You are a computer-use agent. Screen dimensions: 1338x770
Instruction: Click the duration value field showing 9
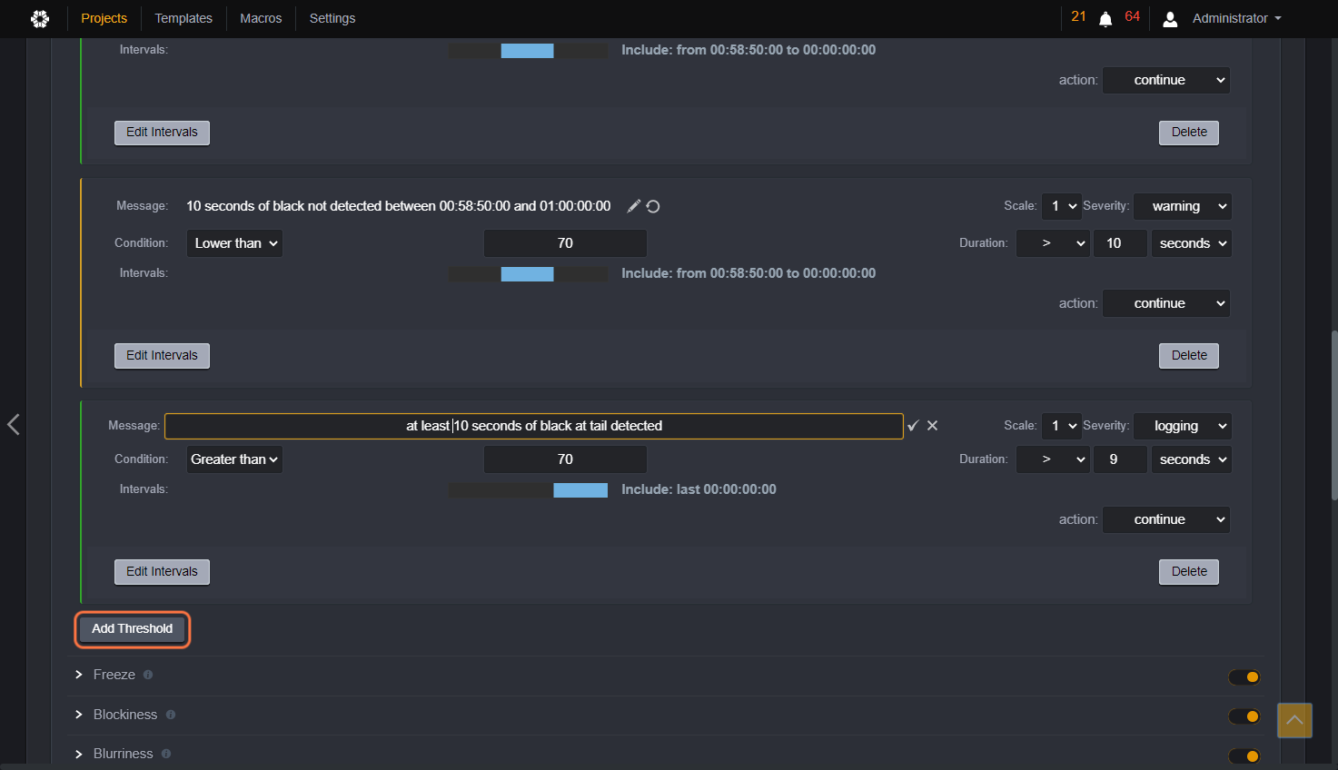(x=1120, y=459)
